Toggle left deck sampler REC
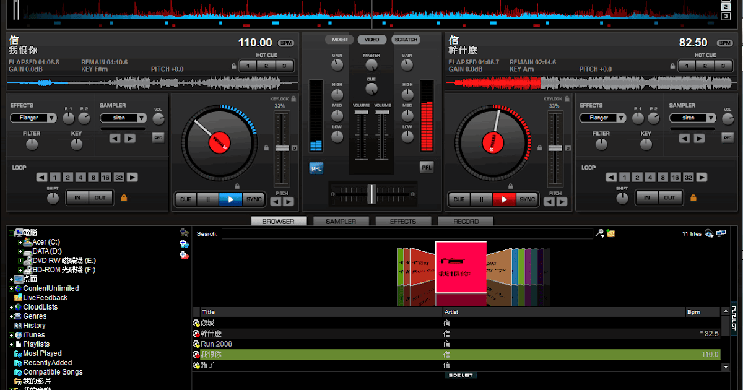Screen dimensions: 743x390 click(158, 138)
